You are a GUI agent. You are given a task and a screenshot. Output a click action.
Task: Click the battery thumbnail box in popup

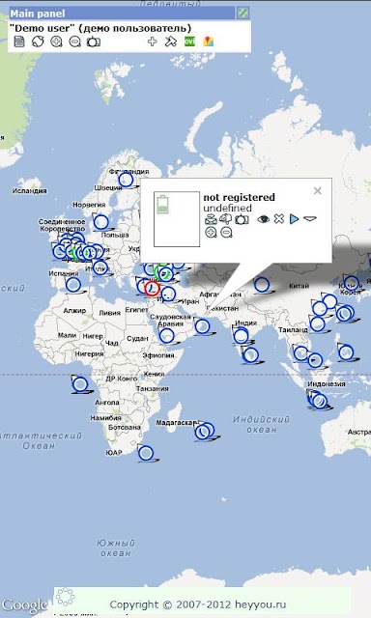pyautogui.click(x=177, y=219)
